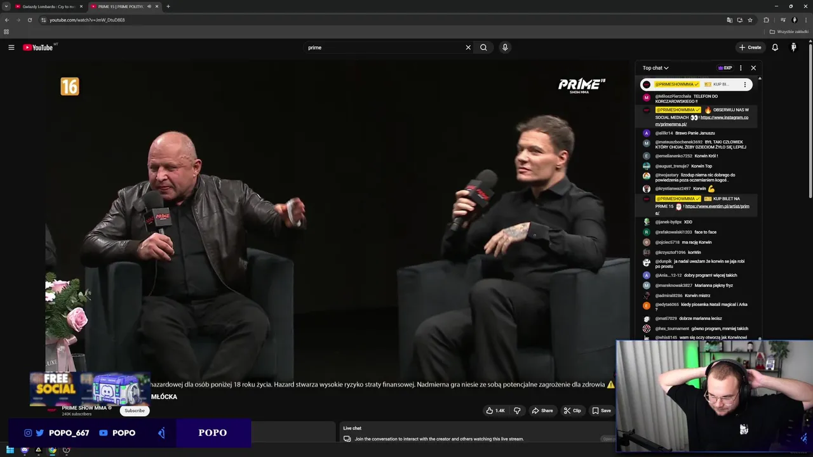Bookmark this page with star icon
Screen dimensions: 813x457
click(x=750, y=20)
